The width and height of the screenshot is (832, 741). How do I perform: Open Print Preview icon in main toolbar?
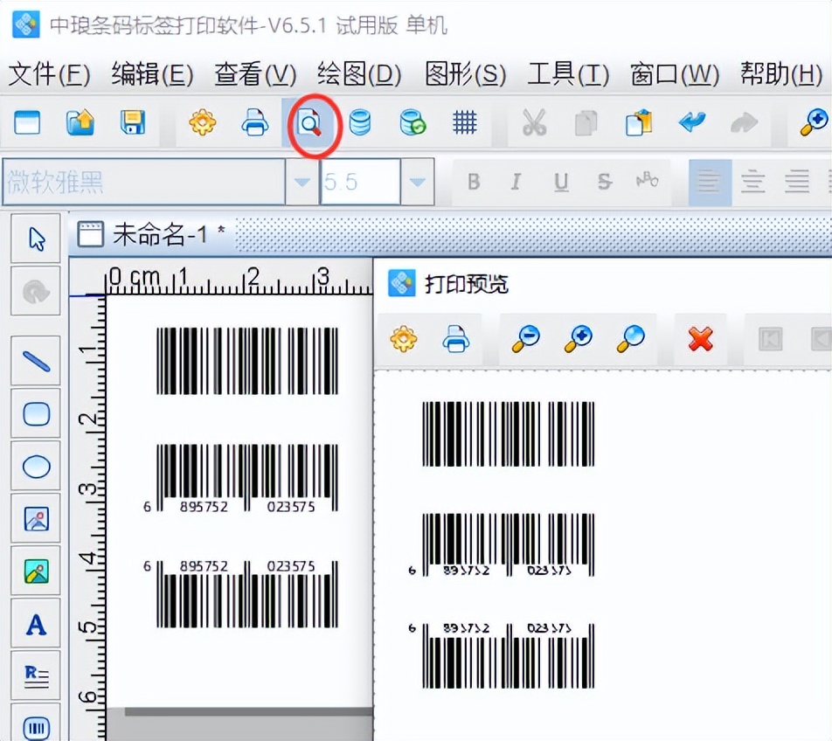309,123
